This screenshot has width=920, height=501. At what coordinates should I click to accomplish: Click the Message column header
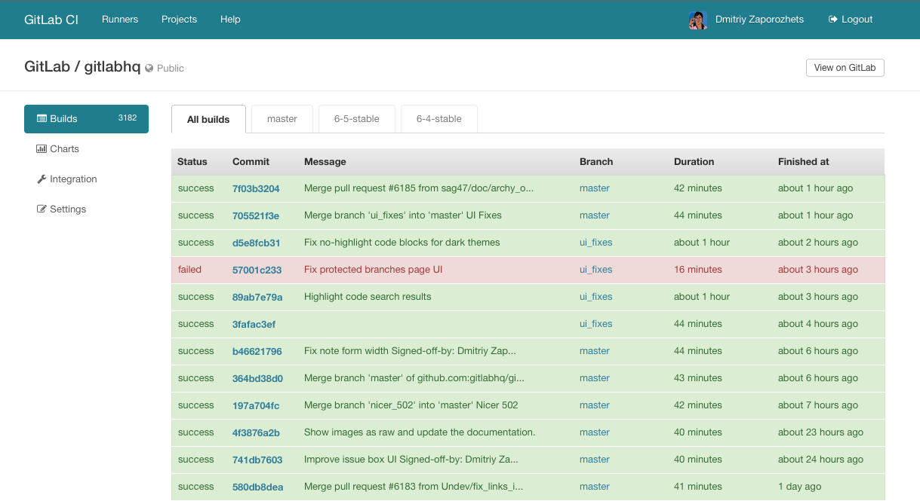click(x=325, y=162)
